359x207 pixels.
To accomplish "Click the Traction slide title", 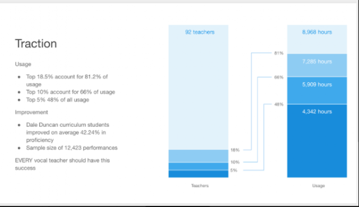I will [36, 44].
